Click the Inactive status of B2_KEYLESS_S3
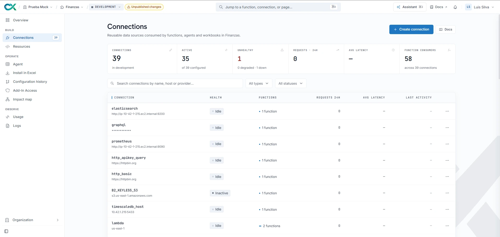This screenshot has height=237, width=500. [220, 193]
